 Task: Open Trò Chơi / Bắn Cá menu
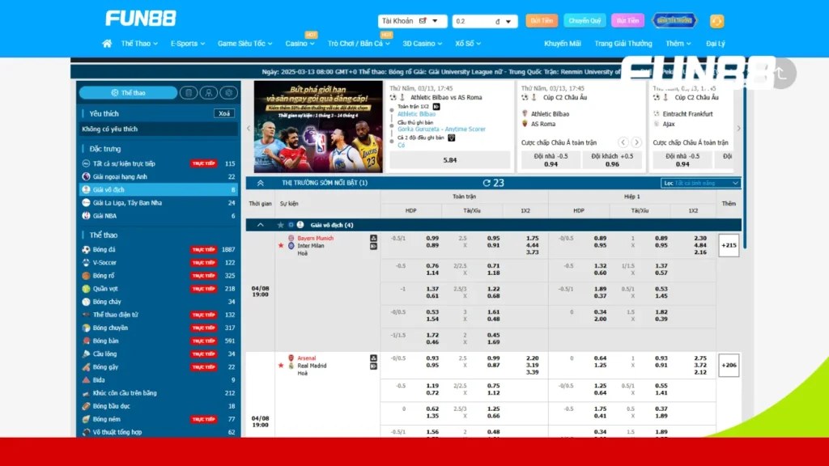coord(359,44)
